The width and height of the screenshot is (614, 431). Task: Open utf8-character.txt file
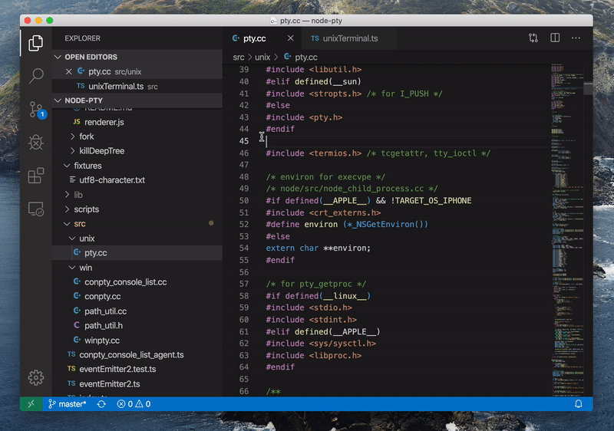tap(137, 180)
